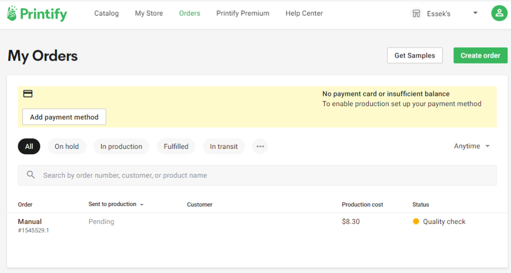Click the Printify logo
This screenshot has width=511, height=273.
click(x=37, y=13)
